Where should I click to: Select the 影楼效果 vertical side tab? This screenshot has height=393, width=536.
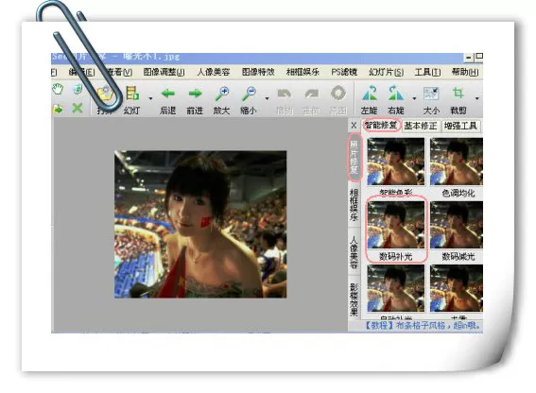click(354, 299)
